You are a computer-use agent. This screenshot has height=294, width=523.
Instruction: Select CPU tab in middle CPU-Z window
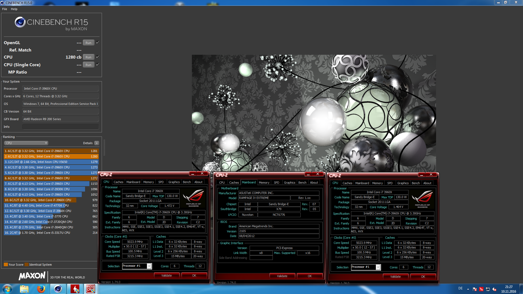222,183
